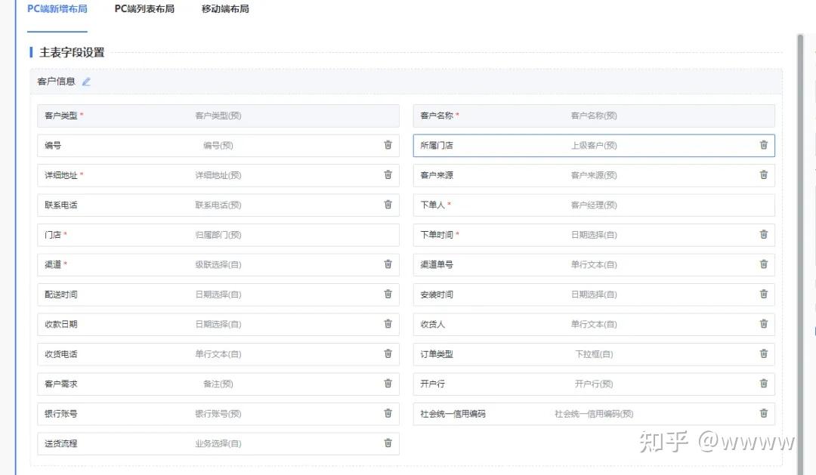Delete the 订单类型 field
The width and height of the screenshot is (816, 475).
763,353
